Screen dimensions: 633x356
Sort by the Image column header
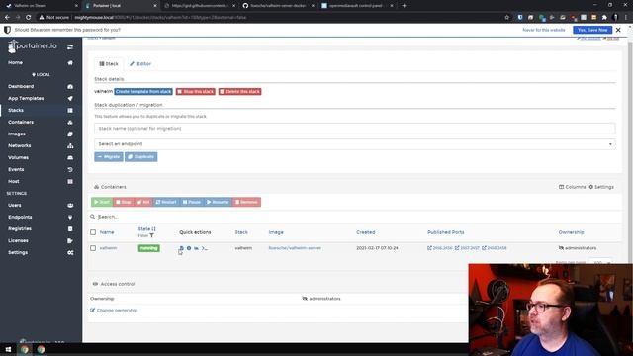tap(276, 232)
